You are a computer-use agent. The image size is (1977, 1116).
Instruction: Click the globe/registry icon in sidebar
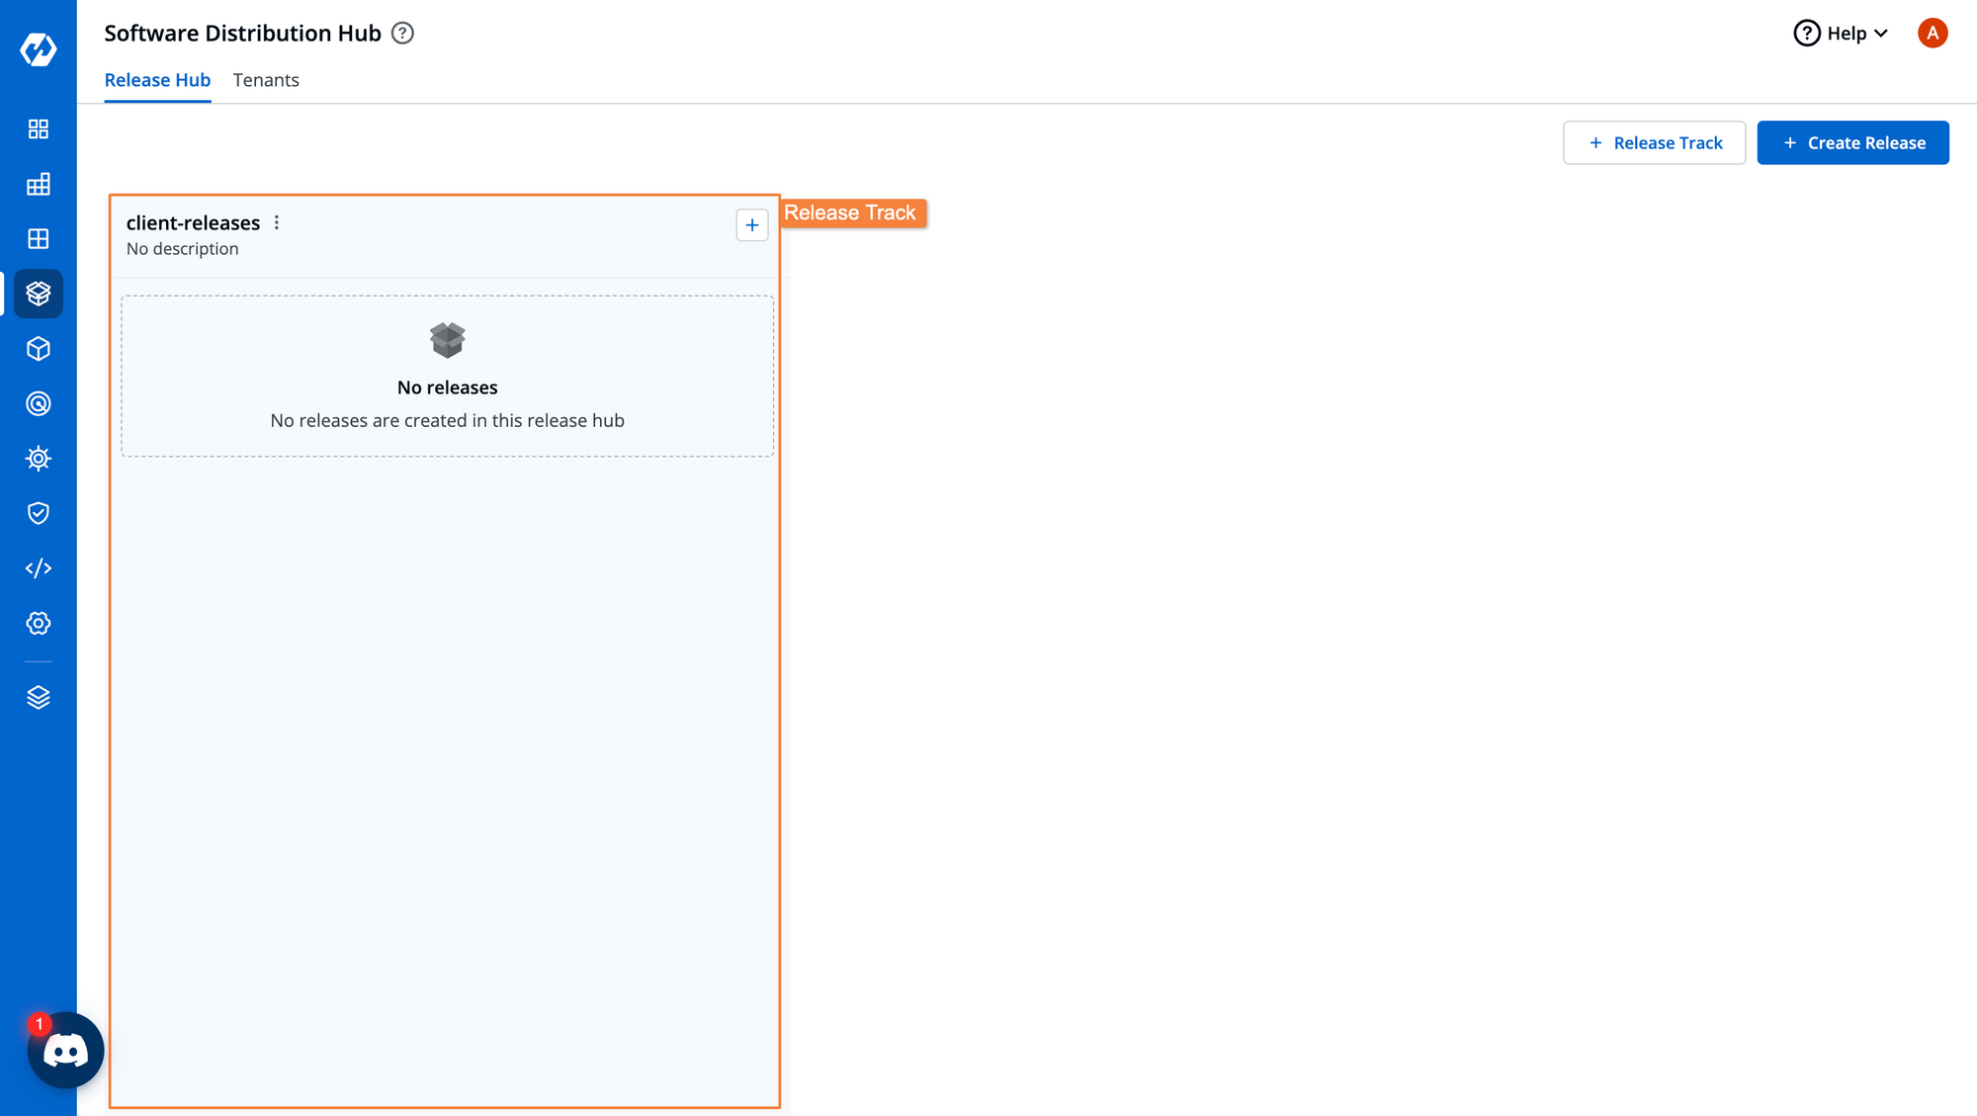[38, 403]
